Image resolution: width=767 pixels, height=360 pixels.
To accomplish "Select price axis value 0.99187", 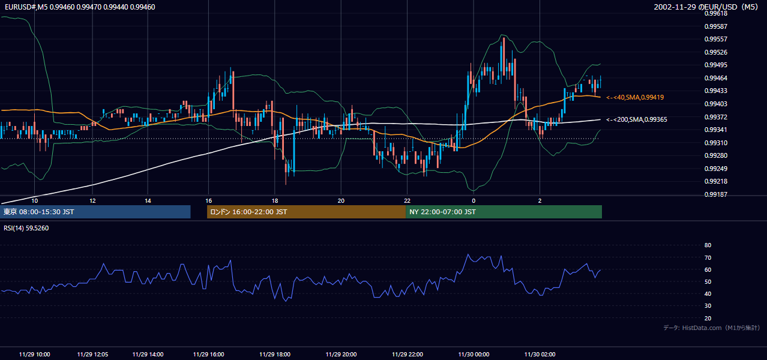I will [x=715, y=194].
